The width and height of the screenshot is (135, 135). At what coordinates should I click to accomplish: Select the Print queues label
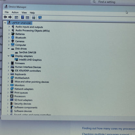[21, 93]
